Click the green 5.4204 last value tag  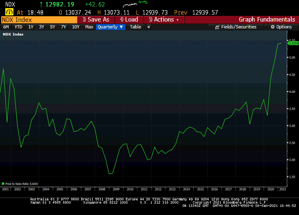(x=293, y=43)
